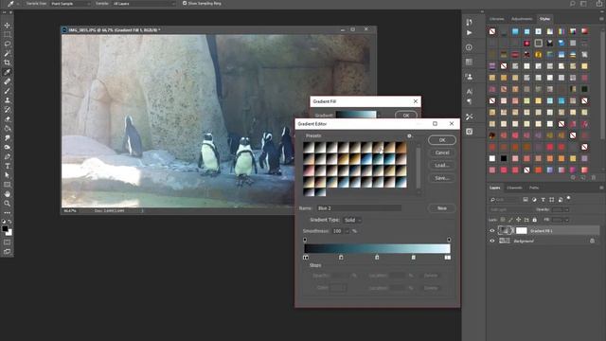The height and width of the screenshot is (341, 606).
Task: Select the Magic Wand tool
Action: click(7, 53)
